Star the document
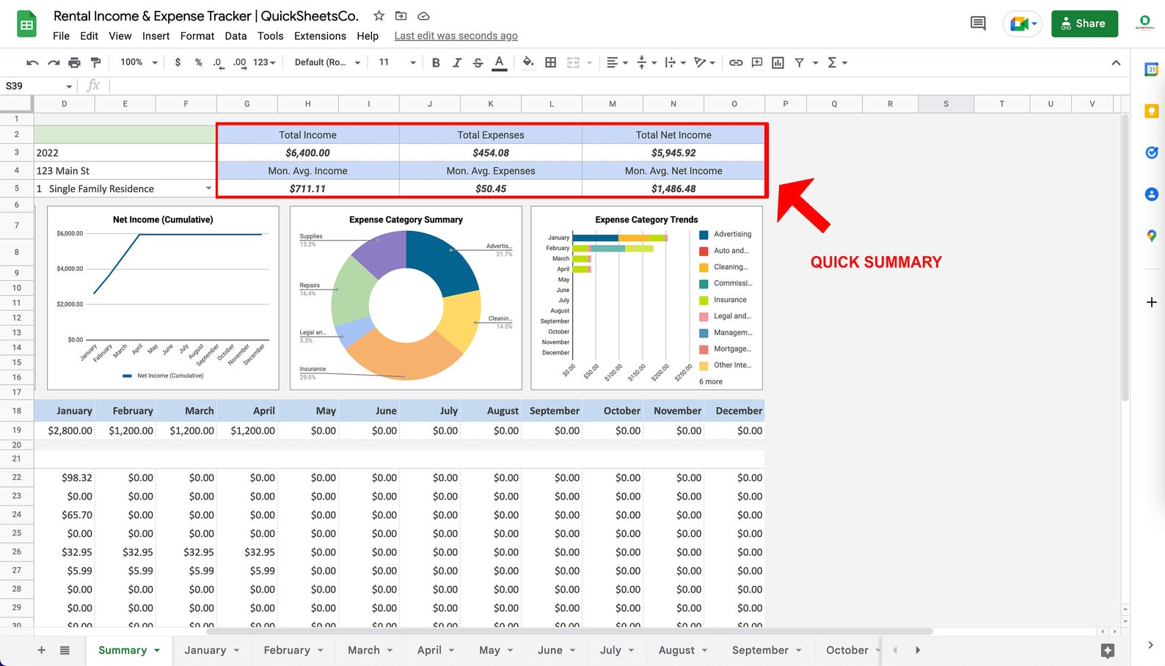 (x=379, y=15)
